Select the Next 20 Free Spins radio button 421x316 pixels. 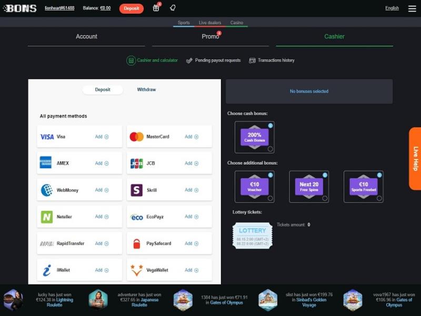(325, 198)
